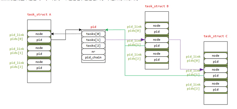The width and height of the screenshot is (237, 109).
Task: Select pids[0] pid box in task_struct A
Action: (39, 40)
